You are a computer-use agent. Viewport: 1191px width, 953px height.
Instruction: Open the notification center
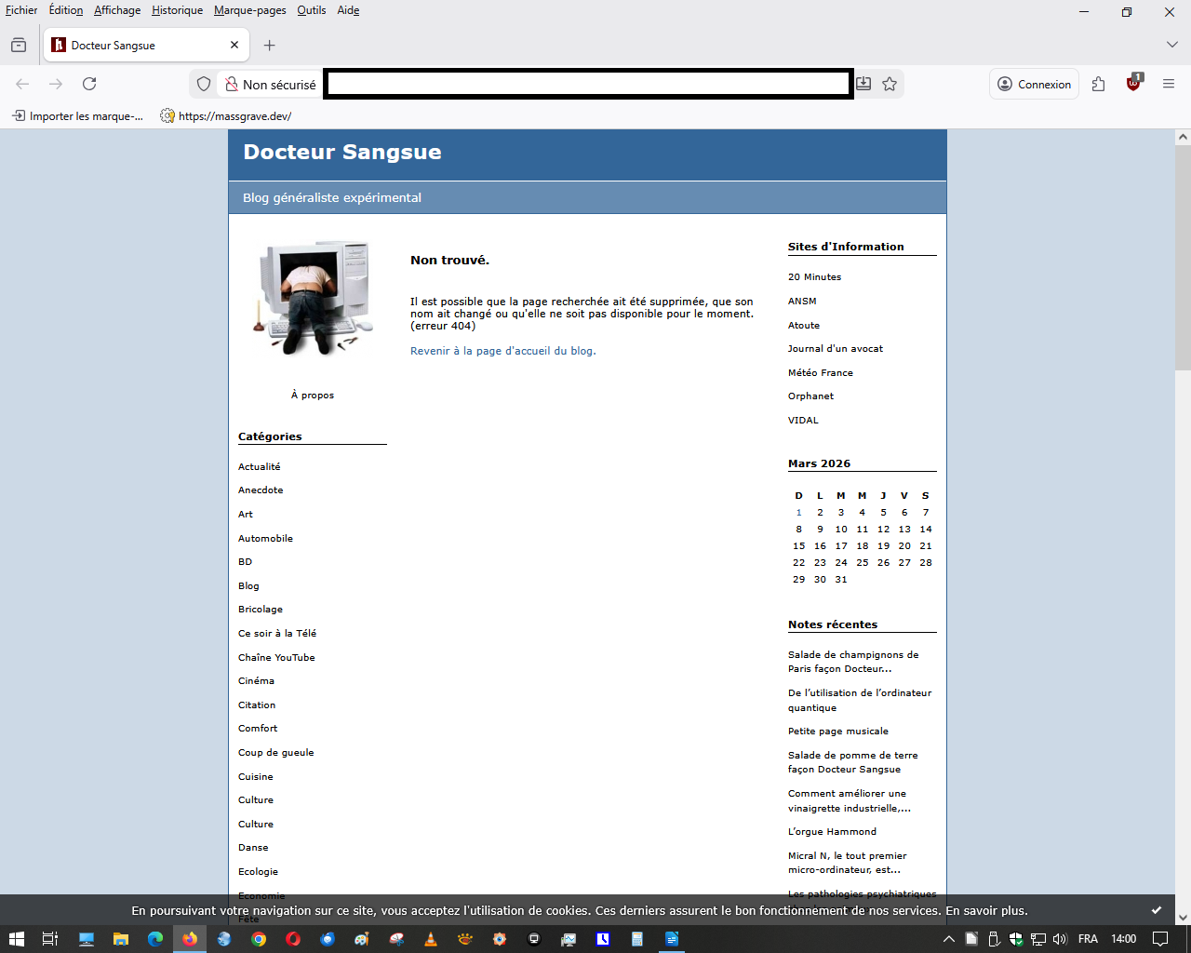(x=1160, y=939)
